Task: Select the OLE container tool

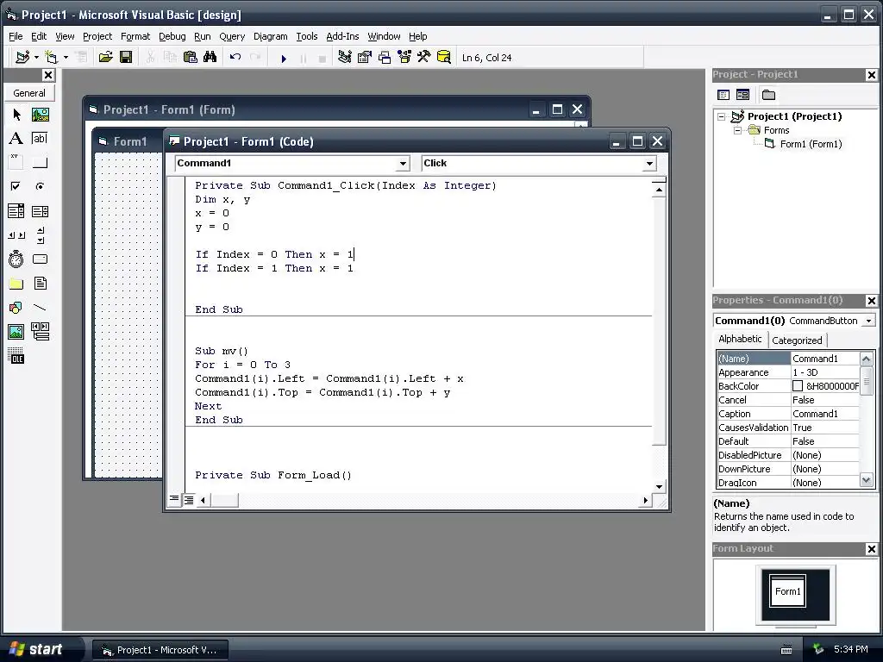Action: click(16, 356)
